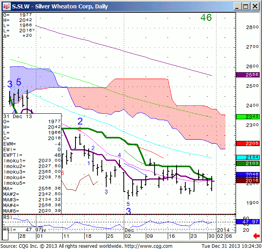The image size is (262, 249).
Task: Minimize the S.SLW chart window
Action: pyautogui.click(x=236, y=6)
